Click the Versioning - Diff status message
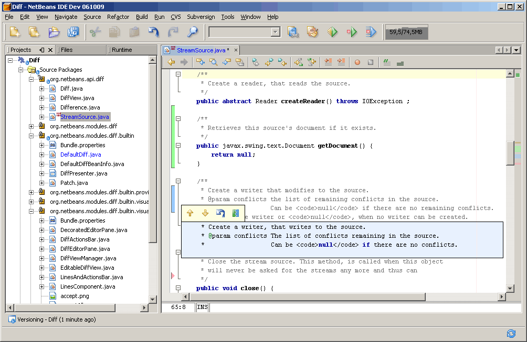 [57, 319]
